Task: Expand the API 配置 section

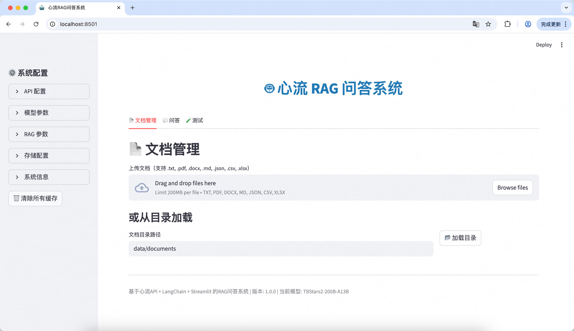Action: [49, 91]
